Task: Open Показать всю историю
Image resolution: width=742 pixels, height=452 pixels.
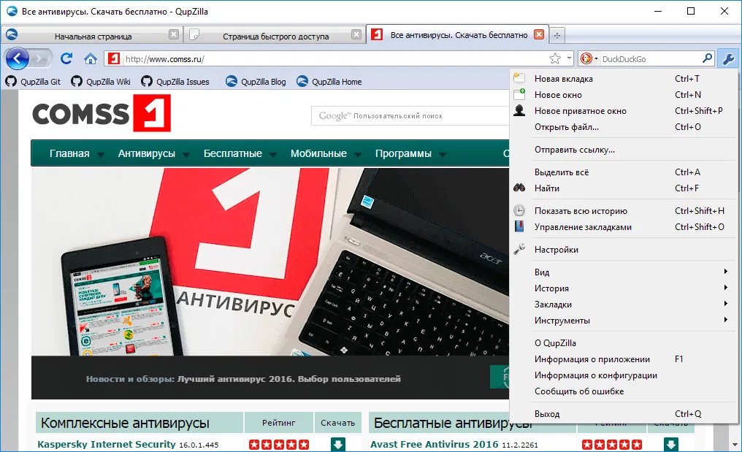Action: click(624, 211)
